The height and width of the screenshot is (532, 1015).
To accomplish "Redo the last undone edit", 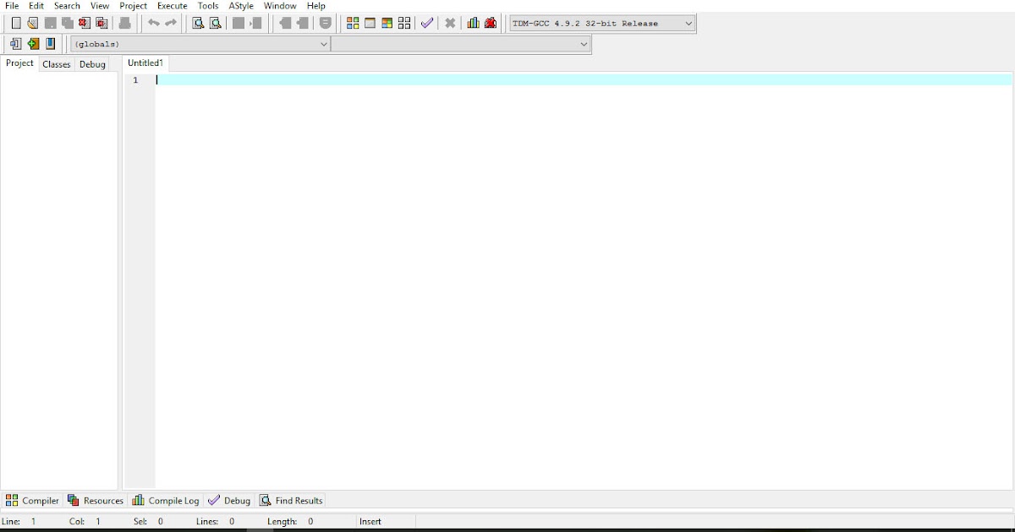I will point(171,23).
